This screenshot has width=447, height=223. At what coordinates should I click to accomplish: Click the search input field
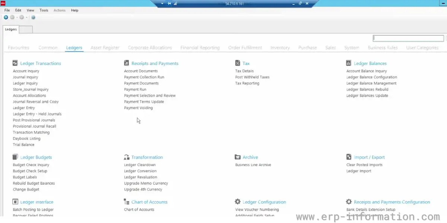pyautogui.click(x=408, y=38)
